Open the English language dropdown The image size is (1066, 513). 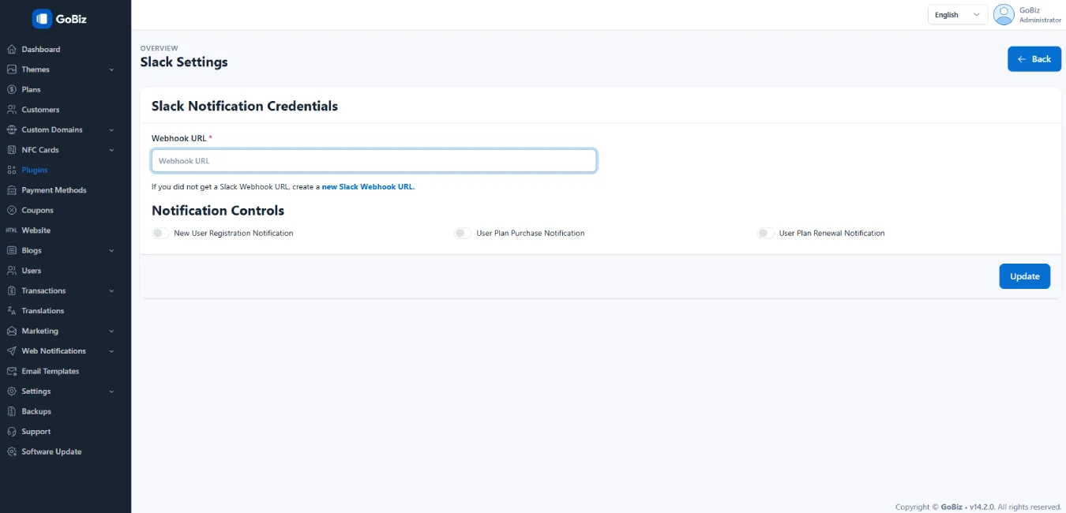(x=957, y=15)
